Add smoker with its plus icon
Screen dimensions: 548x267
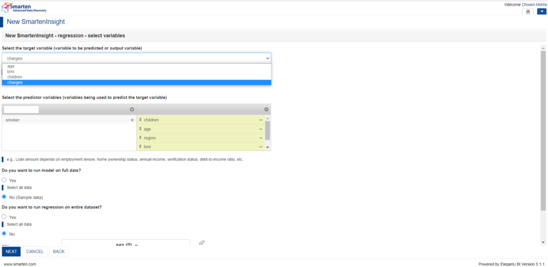click(x=132, y=120)
